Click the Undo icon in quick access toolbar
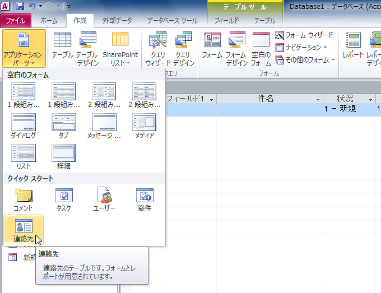Image resolution: width=381 pixels, height=293 pixels. [32, 6]
